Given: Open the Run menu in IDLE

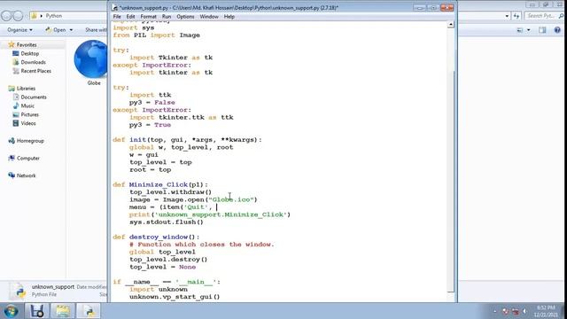Looking at the screenshot, I should (167, 17).
